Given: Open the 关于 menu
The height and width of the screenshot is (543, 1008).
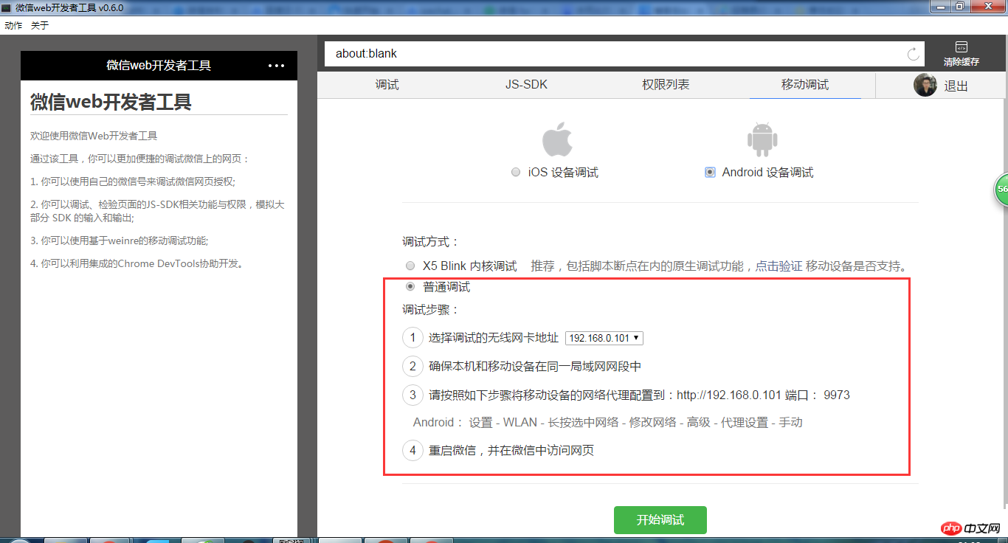Looking at the screenshot, I should [x=40, y=25].
